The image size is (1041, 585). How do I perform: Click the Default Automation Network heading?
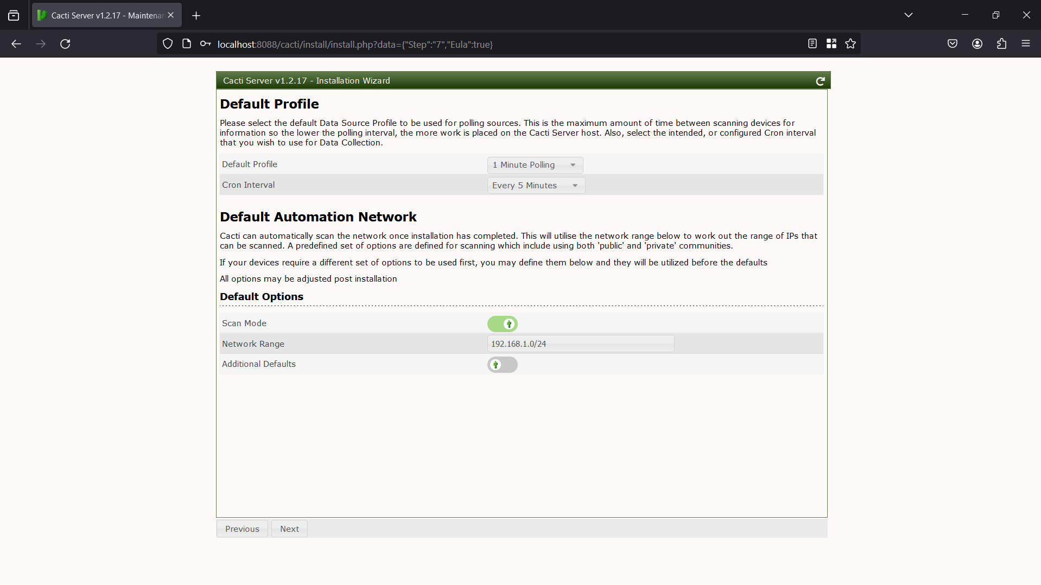(x=318, y=217)
